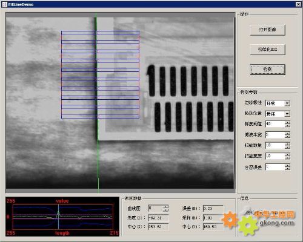The height and width of the screenshot is (242, 303).
Task: Decrease the 滤波半宽 value with down arrow
Action: (x=288, y=136)
